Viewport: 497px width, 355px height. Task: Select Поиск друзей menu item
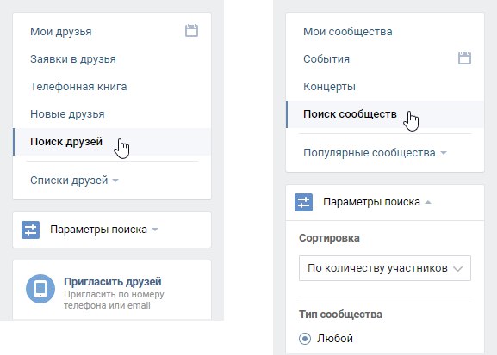112,142
